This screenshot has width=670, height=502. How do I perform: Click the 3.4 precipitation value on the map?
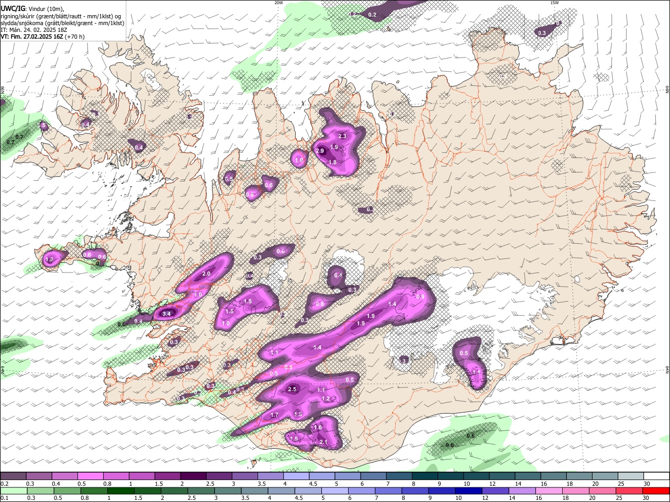[167, 314]
